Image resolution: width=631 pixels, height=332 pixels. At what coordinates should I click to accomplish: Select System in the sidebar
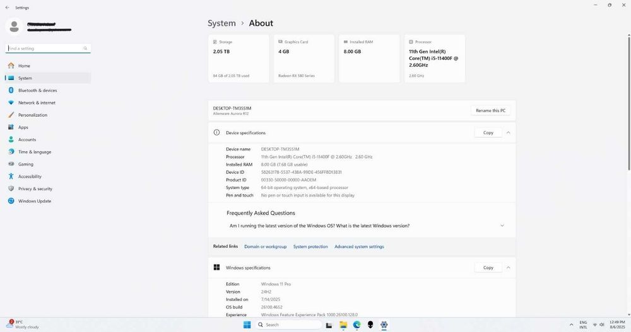coord(48,78)
